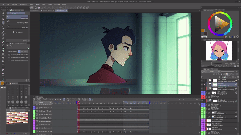Choose Move grid sub tool

(17, 26)
